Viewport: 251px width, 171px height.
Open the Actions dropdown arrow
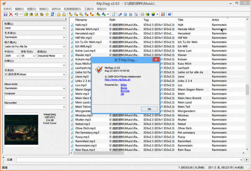[x=108, y=14]
